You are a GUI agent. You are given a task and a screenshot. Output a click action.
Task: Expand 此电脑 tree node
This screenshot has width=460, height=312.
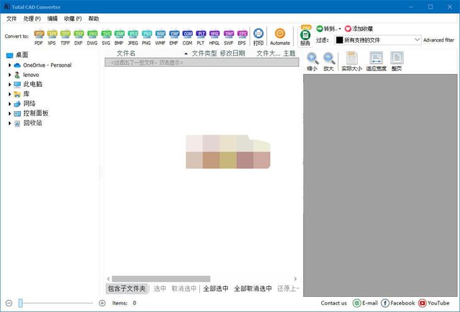tap(9, 84)
